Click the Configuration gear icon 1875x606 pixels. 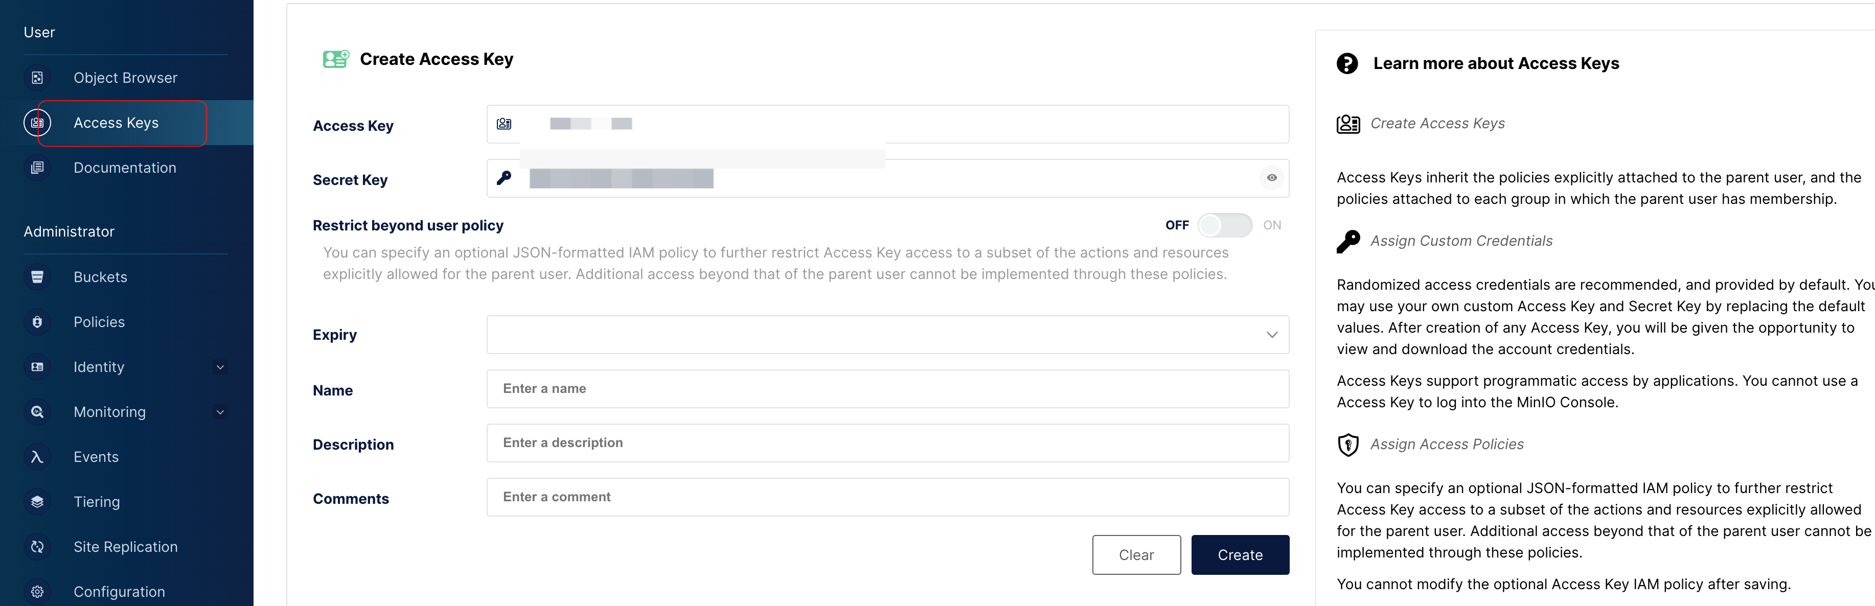(x=37, y=592)
